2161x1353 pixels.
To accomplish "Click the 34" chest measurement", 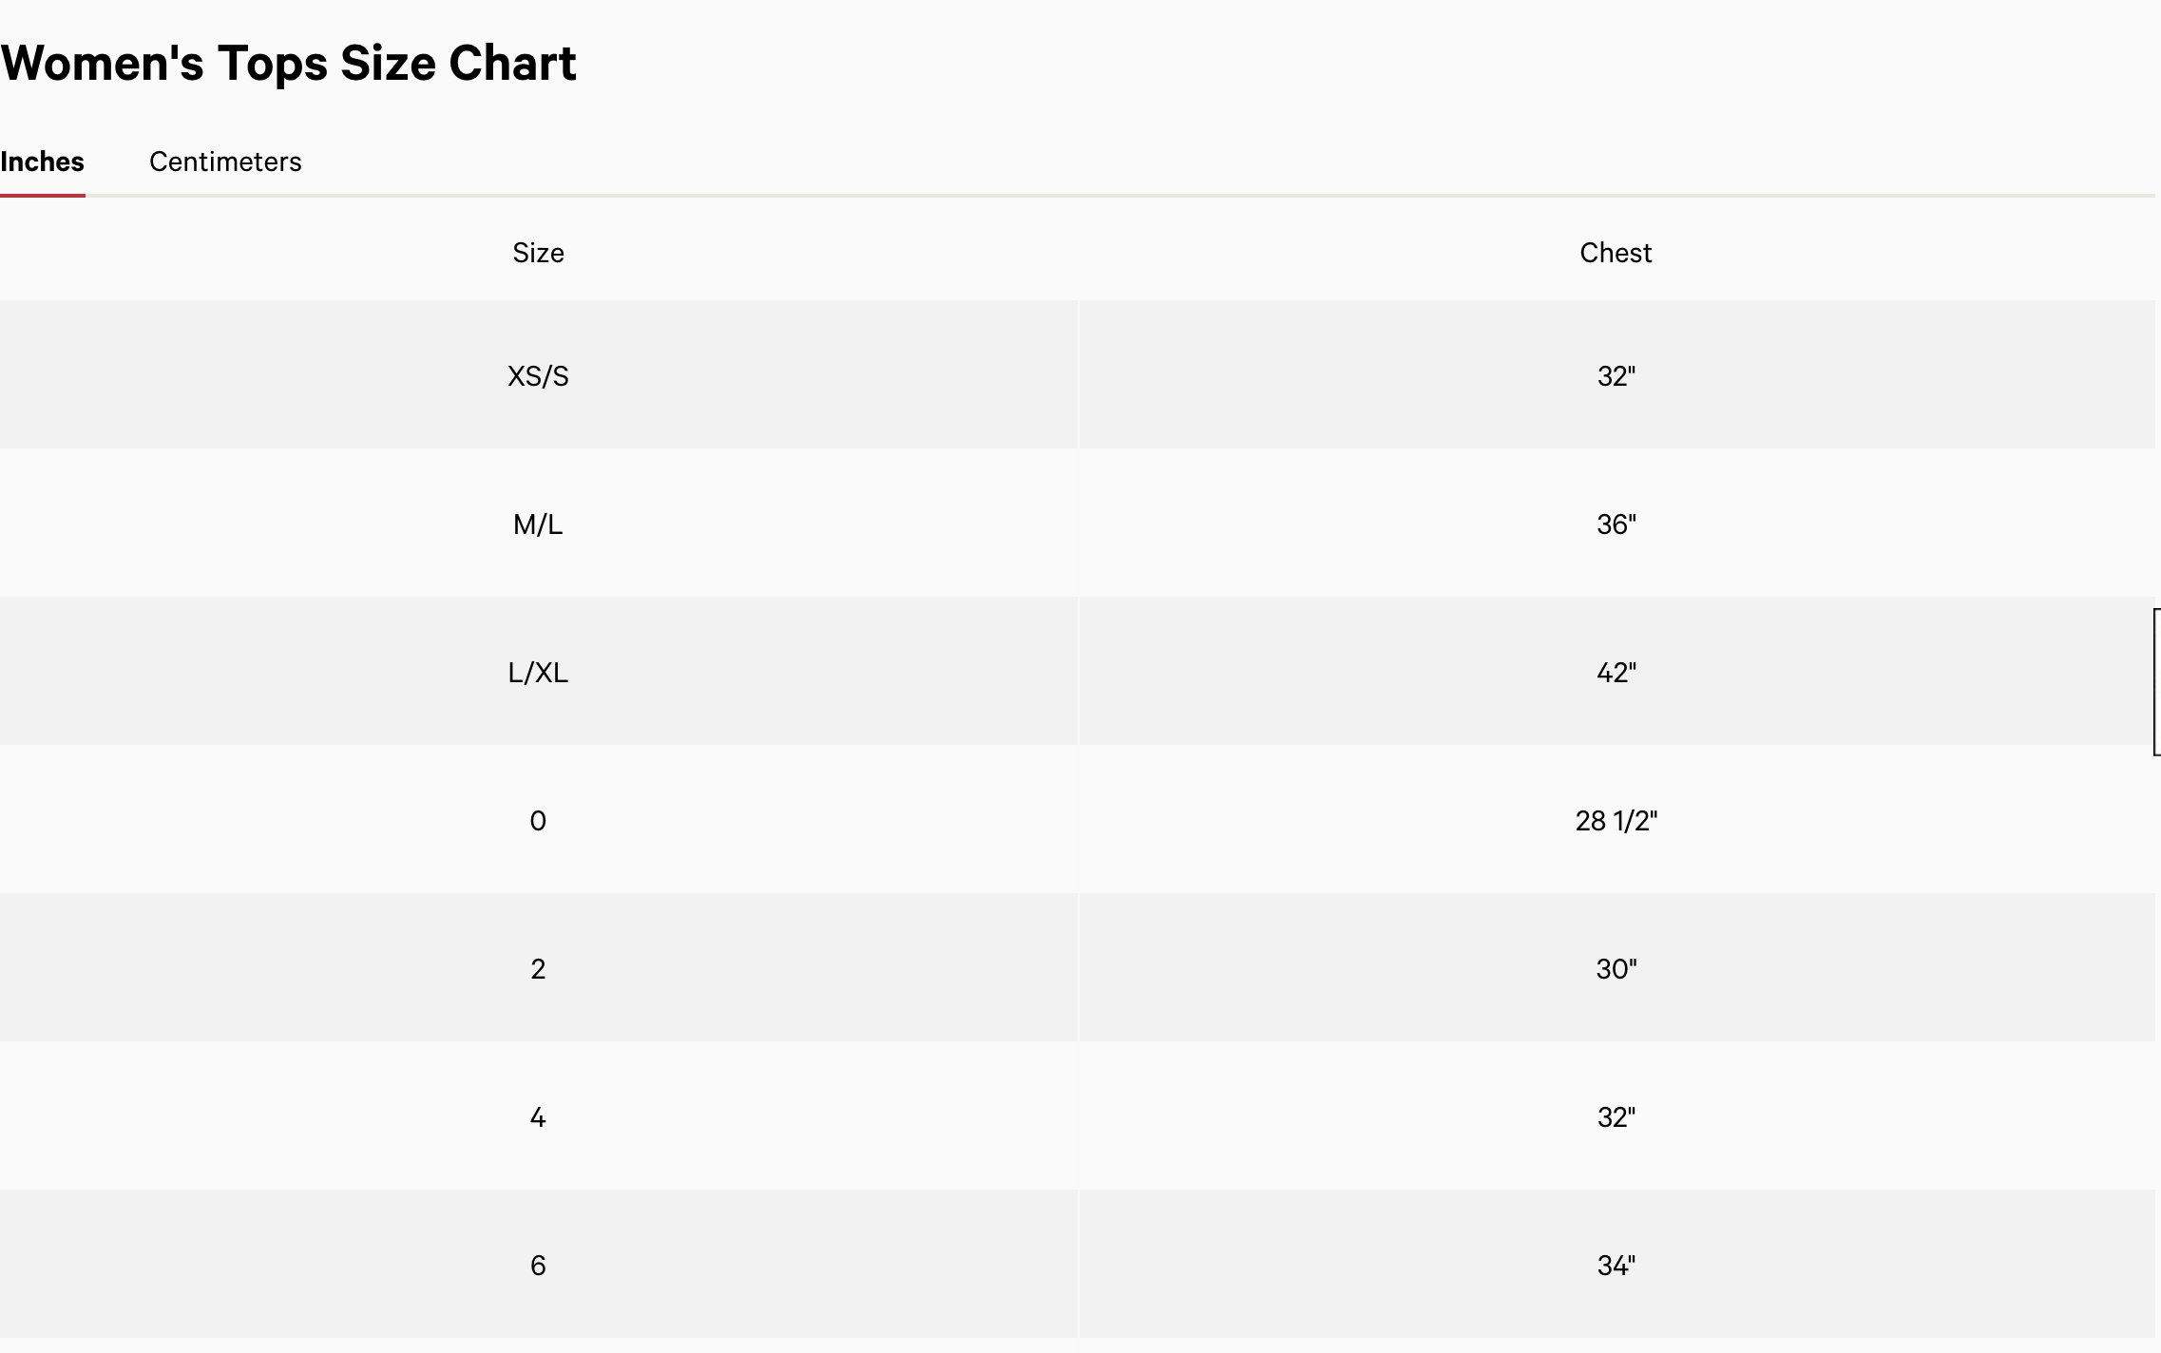I will pyautogui.click(x=1616, y=1266).
